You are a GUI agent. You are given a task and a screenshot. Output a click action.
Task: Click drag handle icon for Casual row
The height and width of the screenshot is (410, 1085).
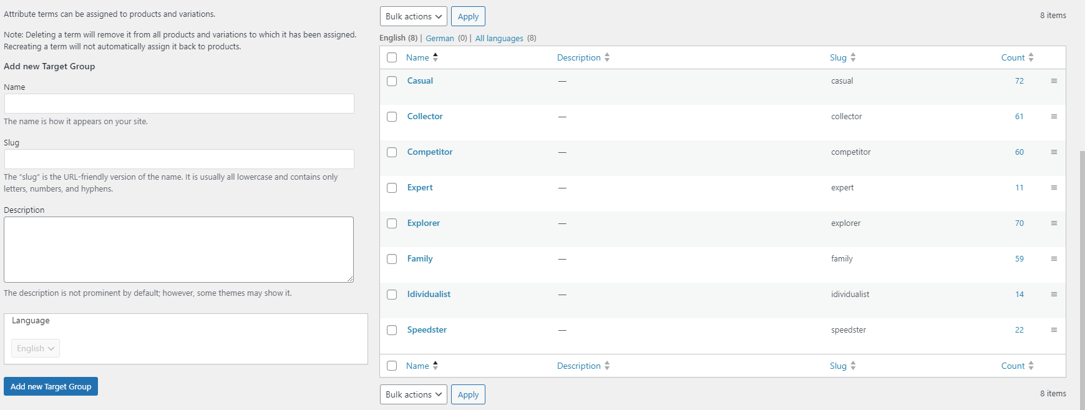[x=1054, y=81]
